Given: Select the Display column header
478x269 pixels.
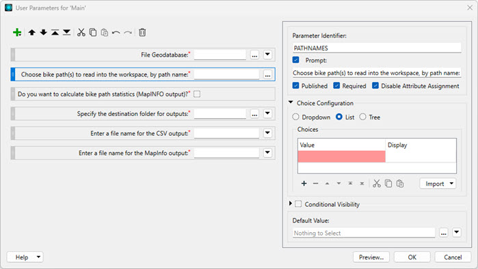Looking at the screenshot, I should click(x=421, y=145).
